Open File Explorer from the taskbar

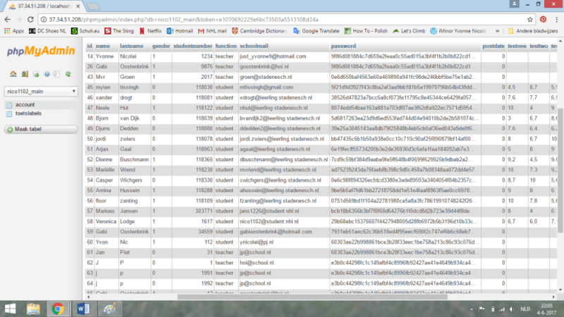point(33,309)
